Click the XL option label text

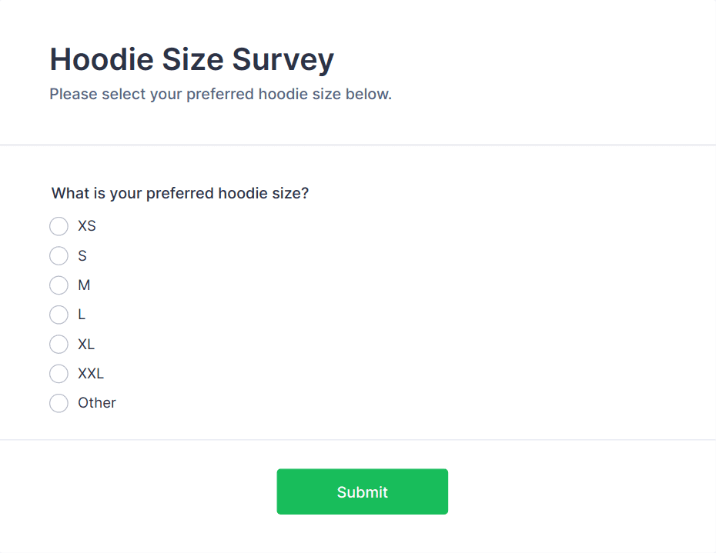(x=86, y=344)
